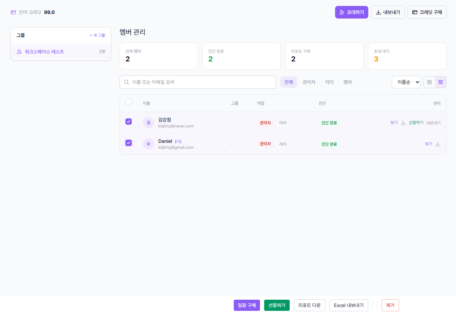Viewport: 456px width, 314px height.
Task: Click download icon in Daniel row
Action: click(x=438, y=144)
